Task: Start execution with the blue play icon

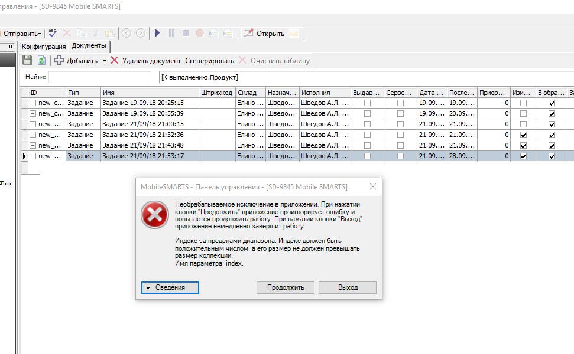Action: (x=157, y=33)
